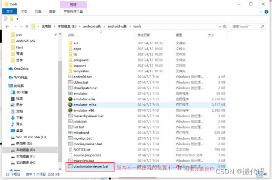Click androidsdk breadcrumb in address bar
This screenshot has height=180, width=272.
tap(92, 27)
